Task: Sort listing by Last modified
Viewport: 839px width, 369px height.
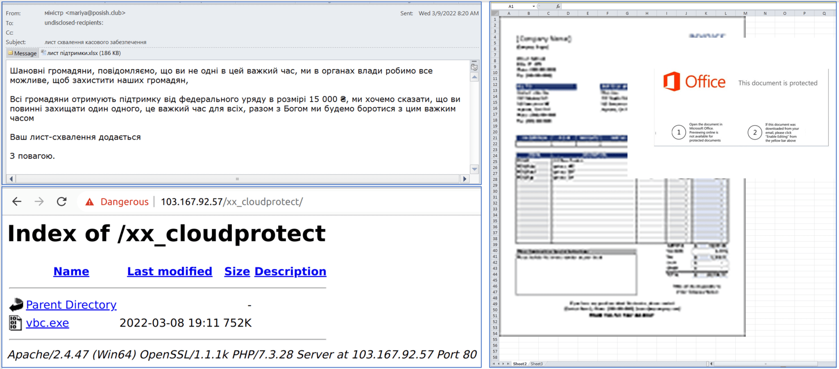Action: (169, 271)
